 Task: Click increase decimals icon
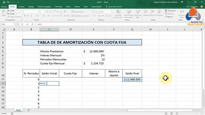point(107,16)
